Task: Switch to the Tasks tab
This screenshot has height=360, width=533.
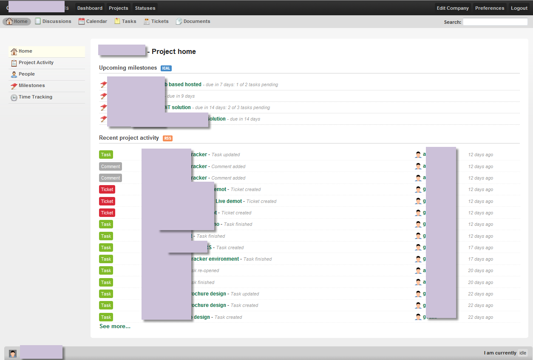Action: 125,21
